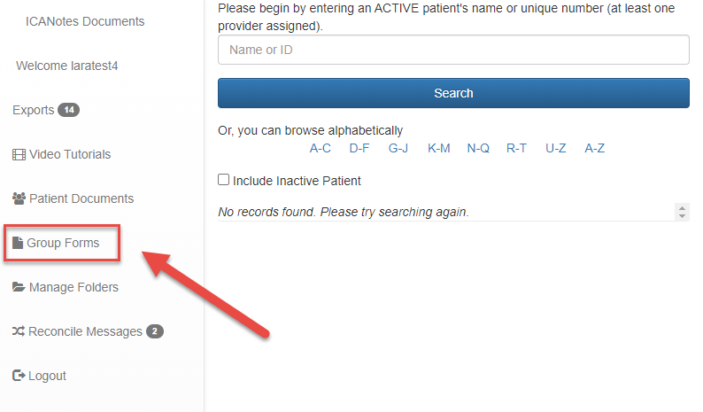Click the folder icon beside Manage Folders

19,287
